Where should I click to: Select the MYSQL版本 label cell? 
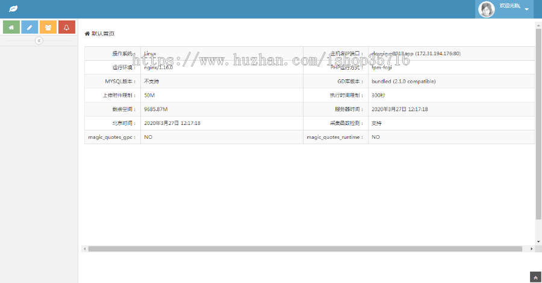coord(113,81)
